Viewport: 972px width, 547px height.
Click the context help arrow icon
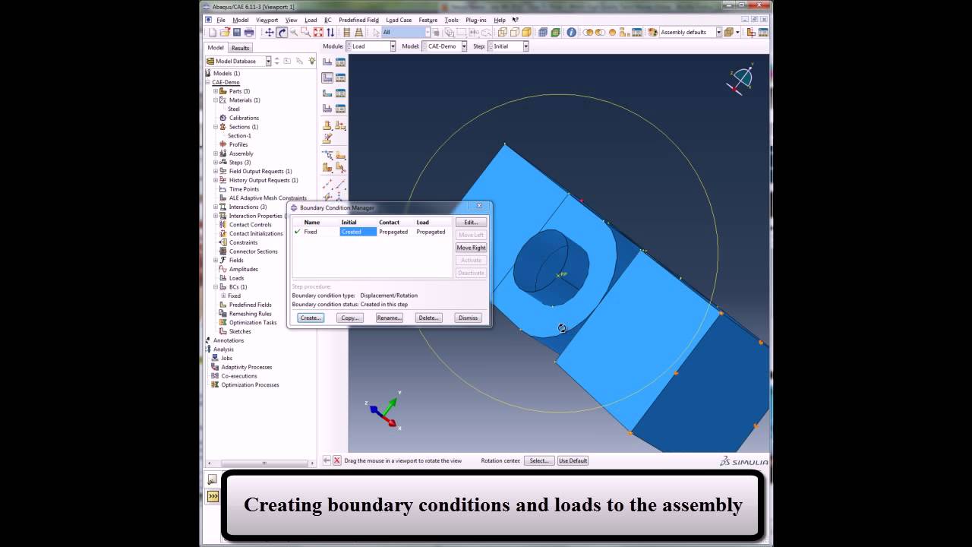click(516, 20)
